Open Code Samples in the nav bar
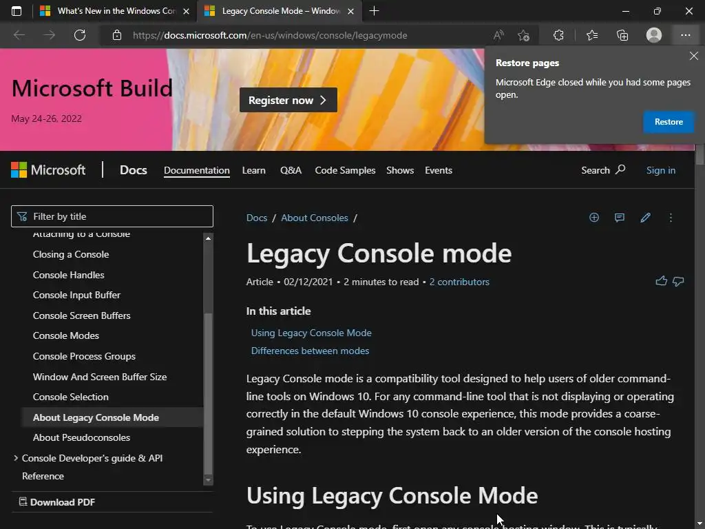The height and width of the screenshot is (529, 705). click(x=345, y=171)
